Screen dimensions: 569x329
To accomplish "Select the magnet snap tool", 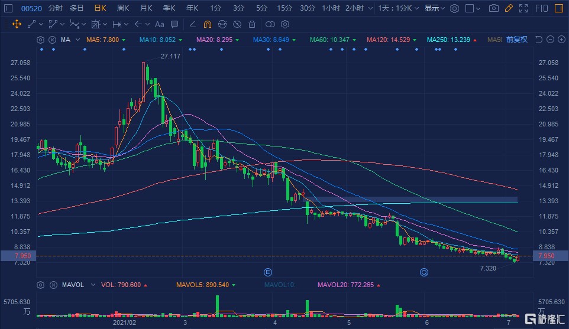I will pos(207,24).
